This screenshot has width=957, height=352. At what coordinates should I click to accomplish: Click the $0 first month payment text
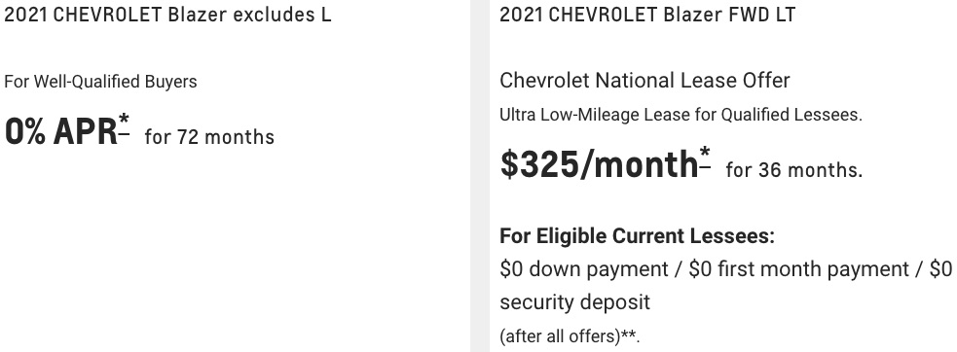pyautogui.click(x=799, y=269)
